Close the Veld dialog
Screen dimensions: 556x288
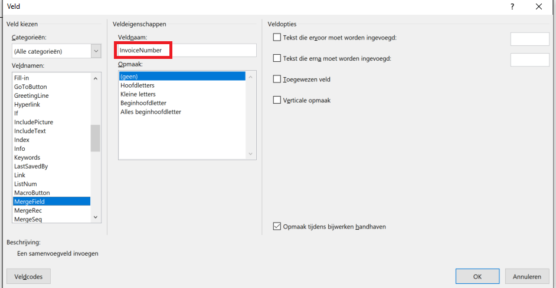[x=539, y=6]
